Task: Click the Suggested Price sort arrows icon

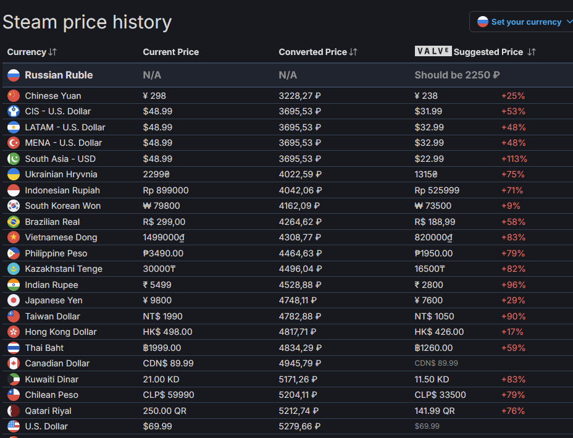Action: pos(532,52)
